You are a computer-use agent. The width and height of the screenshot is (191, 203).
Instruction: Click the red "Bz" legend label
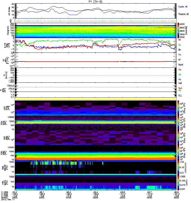pyautogui.click(x=180, y=40)
